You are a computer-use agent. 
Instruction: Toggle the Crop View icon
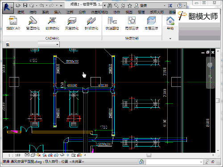50,155
